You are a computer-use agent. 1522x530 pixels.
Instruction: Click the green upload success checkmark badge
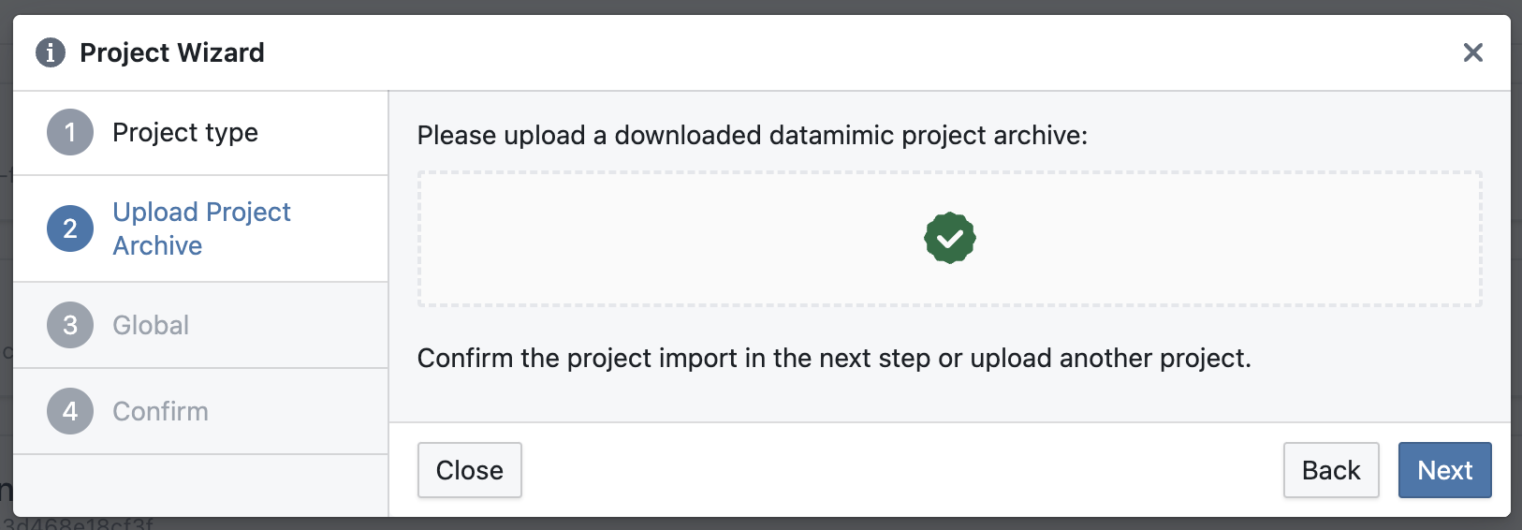[x=950, y=238]
